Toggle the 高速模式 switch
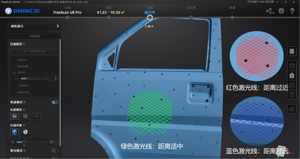 click(x=55, y=102)
